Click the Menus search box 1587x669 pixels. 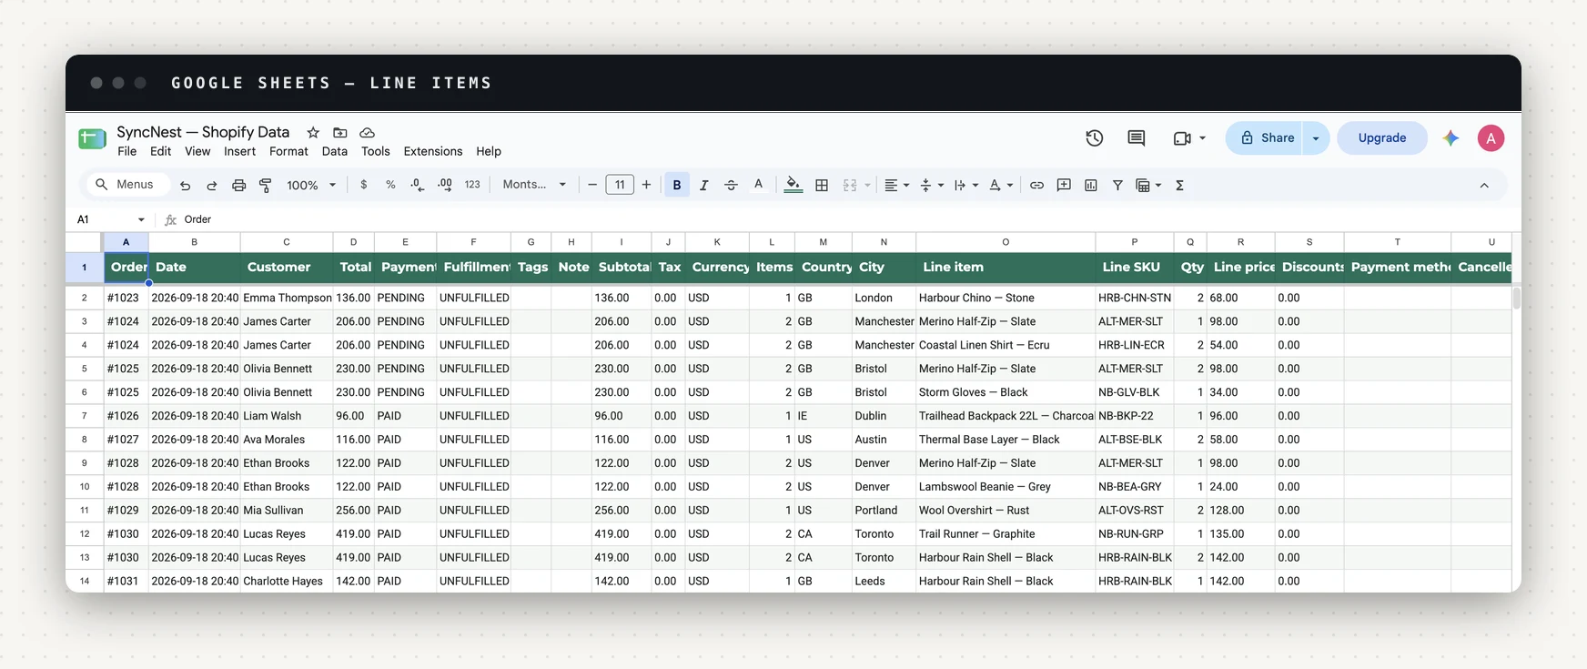coord(129,185)
